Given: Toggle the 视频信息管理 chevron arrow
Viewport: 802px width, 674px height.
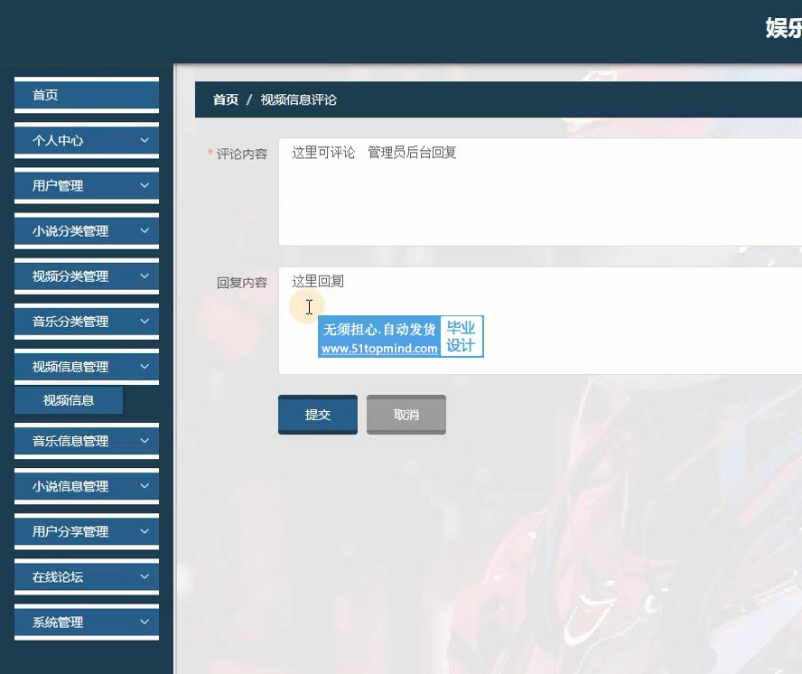Looking at the screenshot, I should pyautogui.click(x=145, y=367).
